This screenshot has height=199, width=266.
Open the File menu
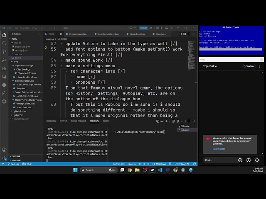(9, 28)
